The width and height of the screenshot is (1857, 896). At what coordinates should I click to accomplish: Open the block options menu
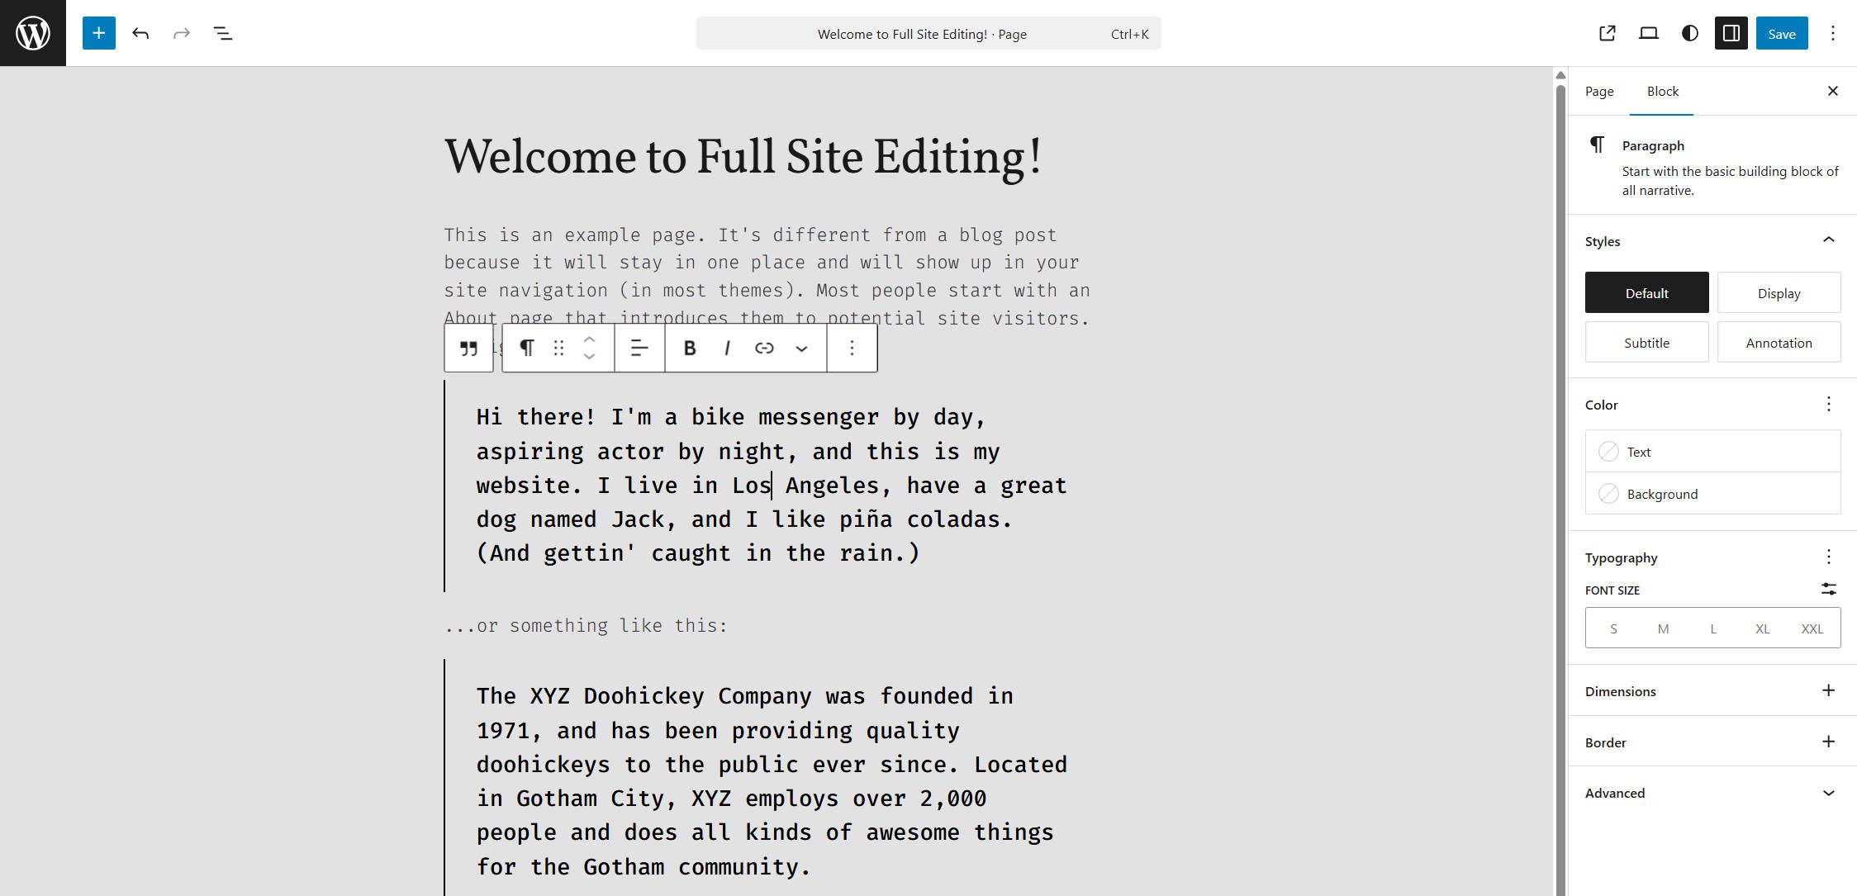pos(852,348)
